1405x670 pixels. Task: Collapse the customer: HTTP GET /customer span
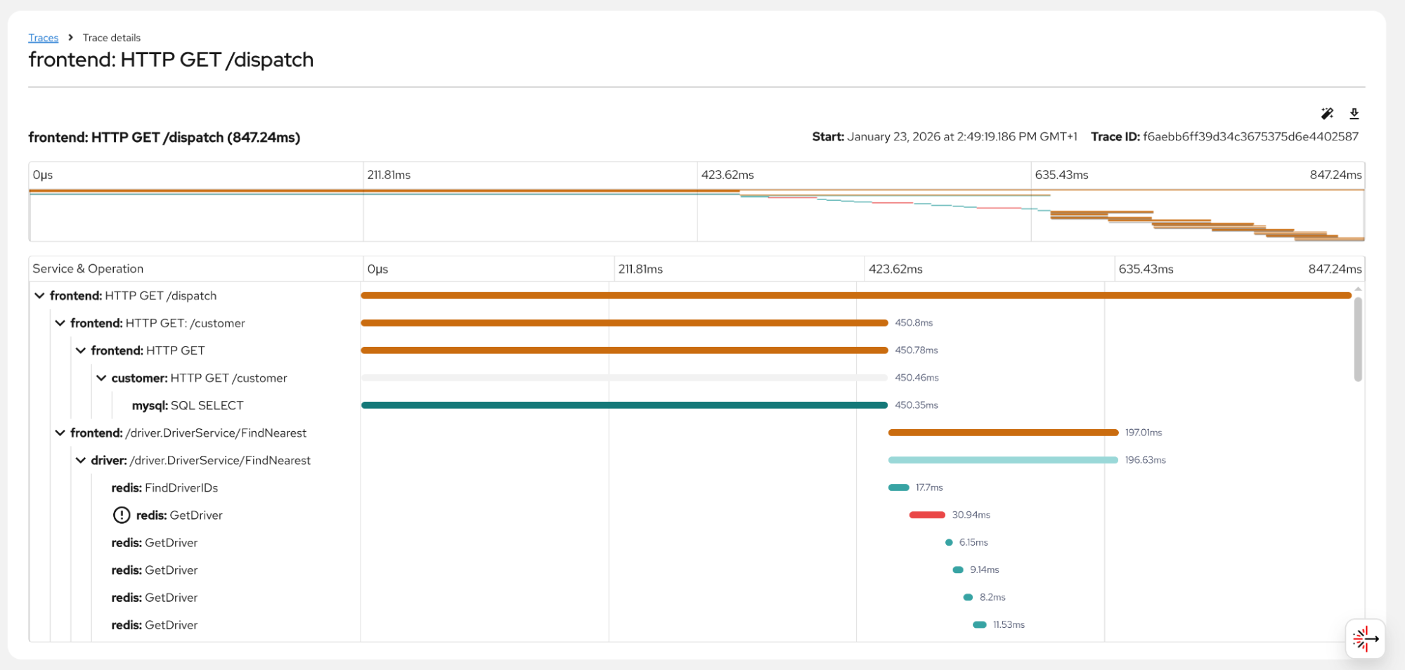pos(101,378)
